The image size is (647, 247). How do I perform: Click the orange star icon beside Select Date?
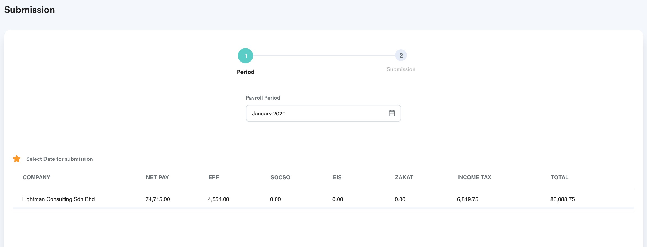17,159
